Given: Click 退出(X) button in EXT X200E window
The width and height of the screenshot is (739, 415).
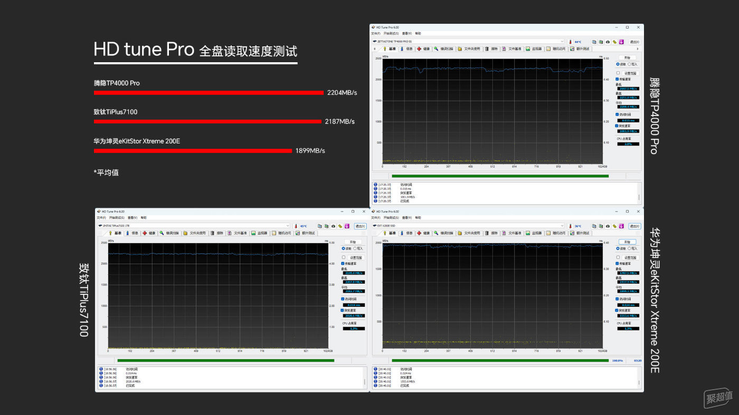Looking at the screenshot, I should coord(635,226).
